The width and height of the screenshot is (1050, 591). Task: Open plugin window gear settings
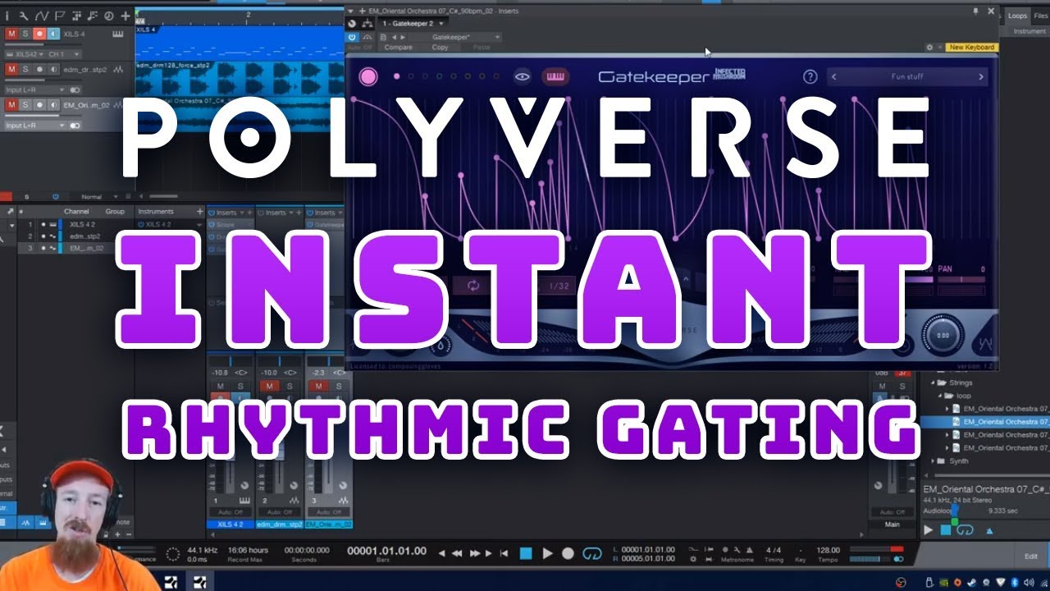point(929,48)
